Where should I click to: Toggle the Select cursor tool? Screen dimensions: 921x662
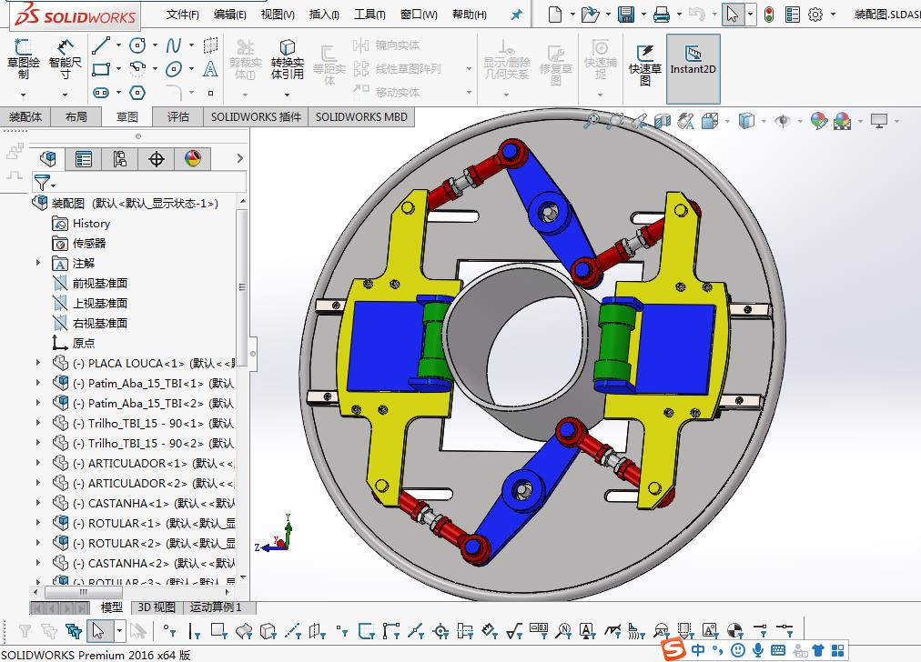point(732,14)
